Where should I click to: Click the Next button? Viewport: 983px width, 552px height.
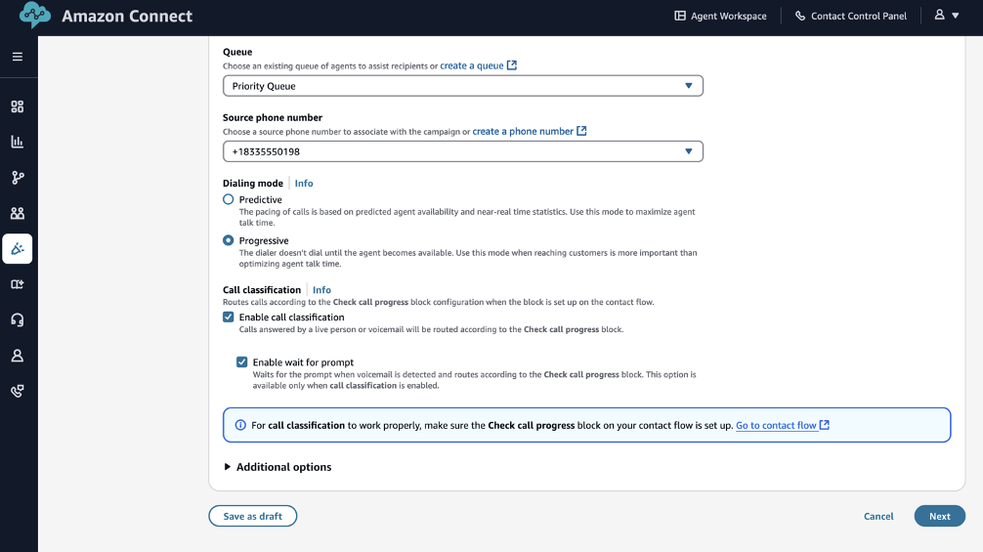(939, 516)
